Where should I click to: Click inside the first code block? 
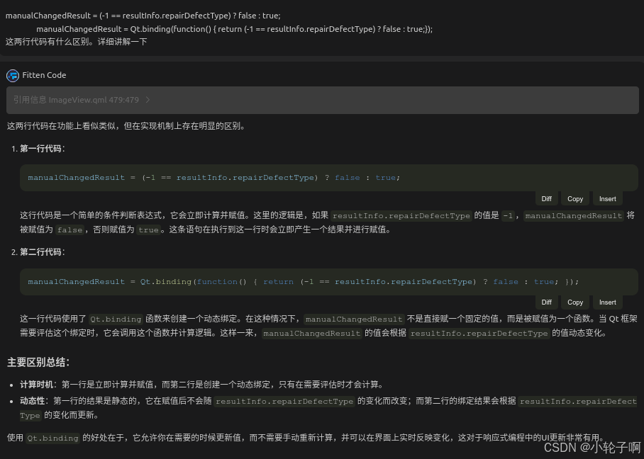pyautogui.click(x=213, y=177)
